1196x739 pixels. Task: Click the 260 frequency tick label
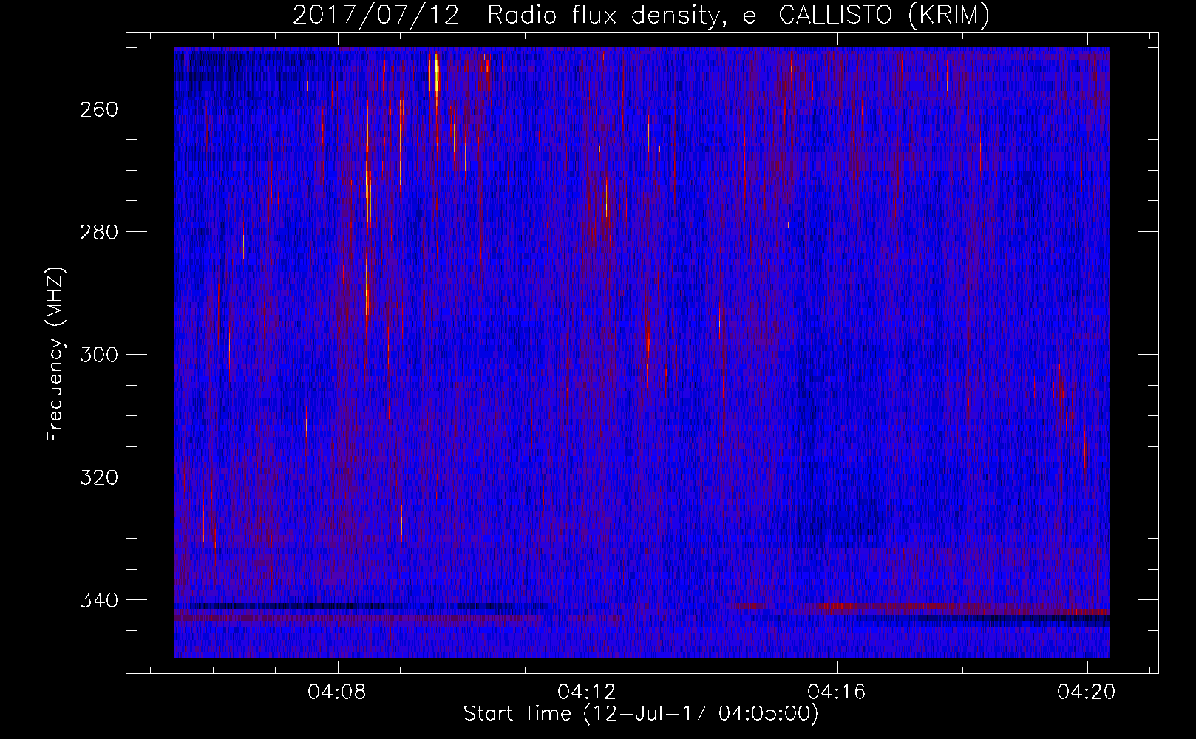pos(98,109)
